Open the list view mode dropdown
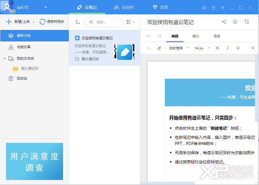This screenshot has height=185, width=259. point(130,22)
